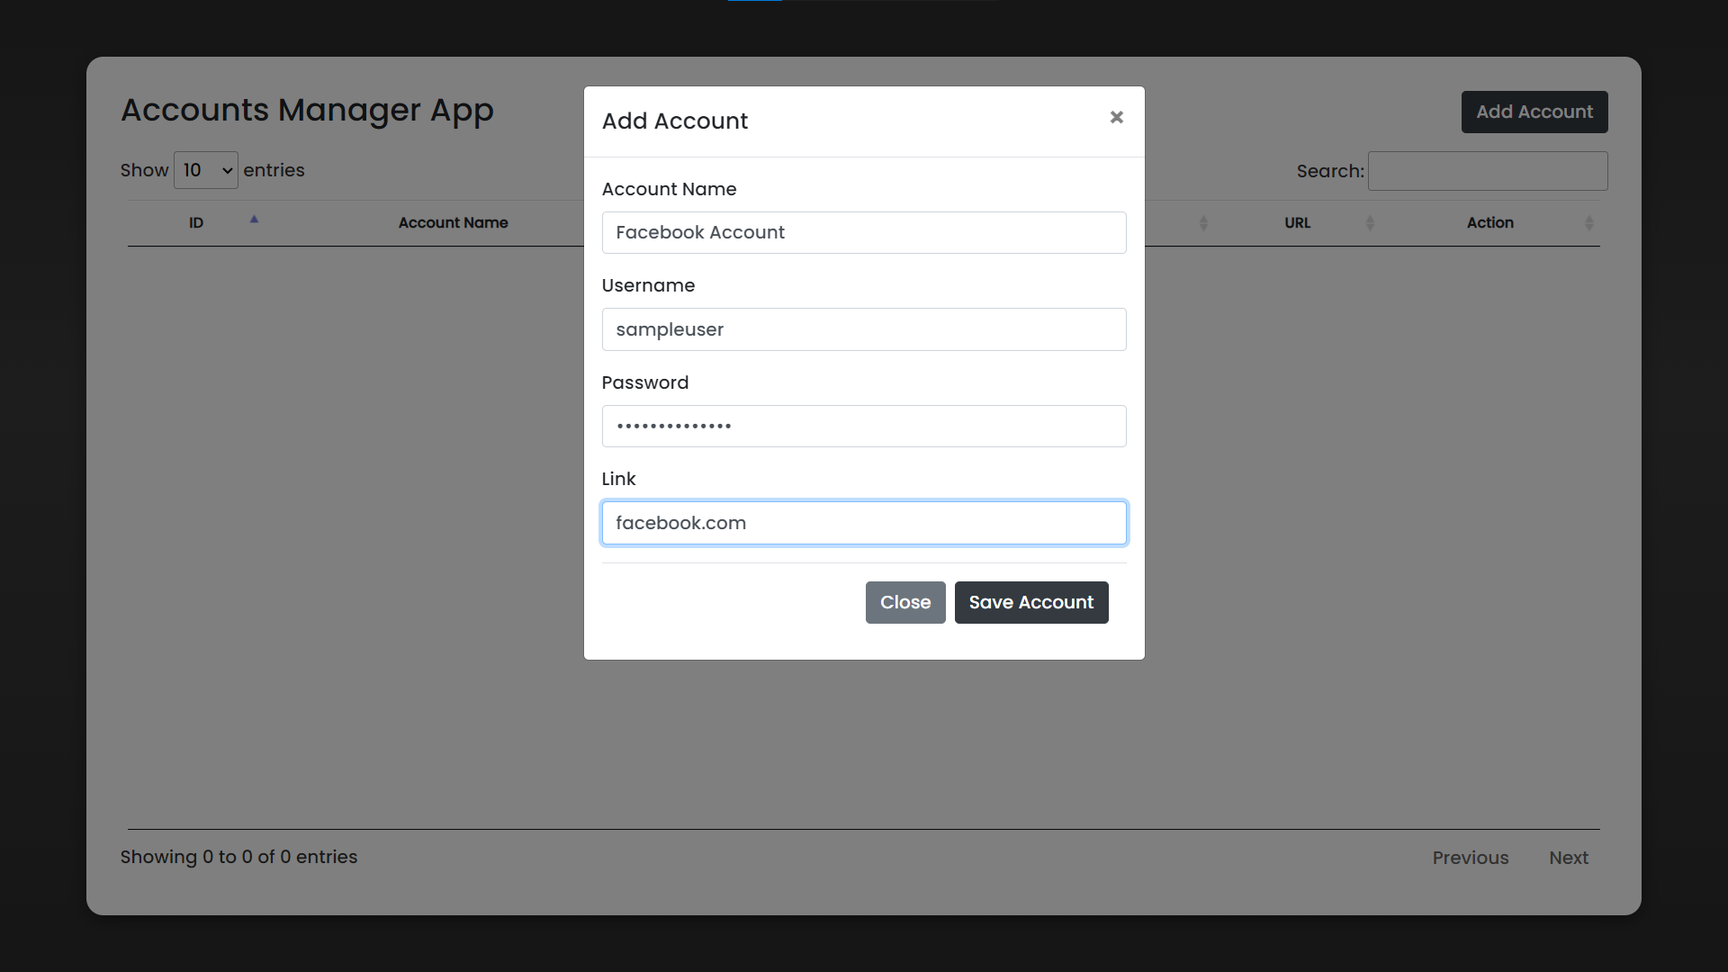Sort table by Account Name header

(x=454, y=222)
